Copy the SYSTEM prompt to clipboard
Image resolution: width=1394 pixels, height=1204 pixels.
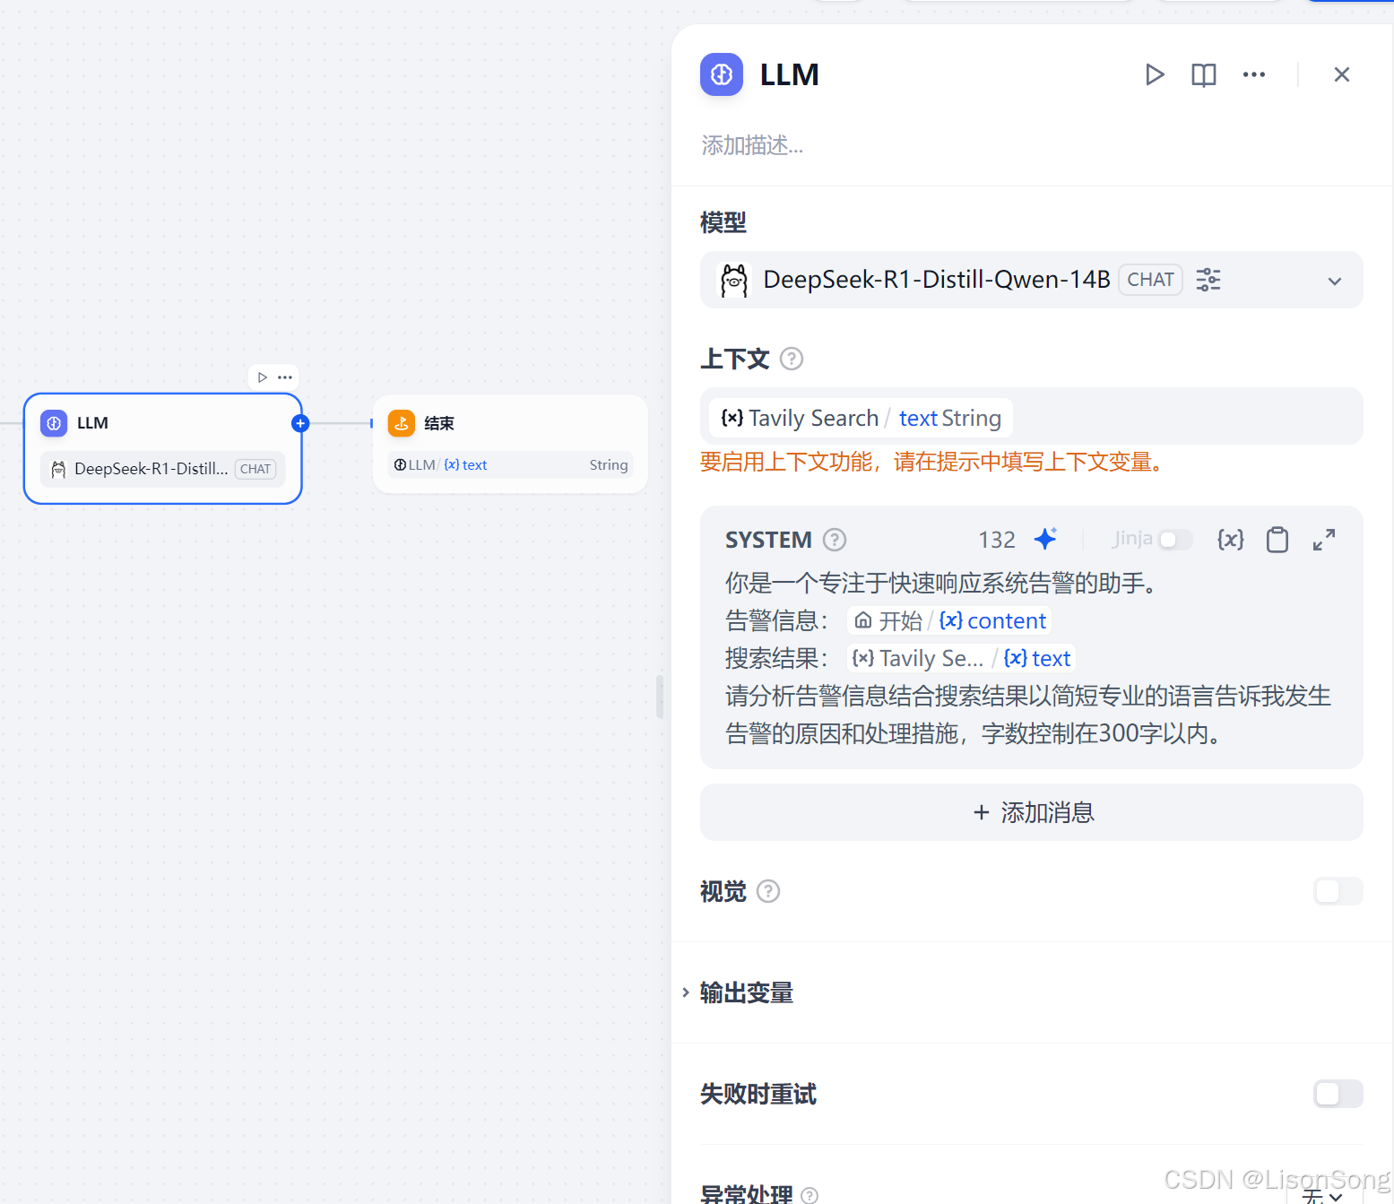click(x=1277, y=539)
